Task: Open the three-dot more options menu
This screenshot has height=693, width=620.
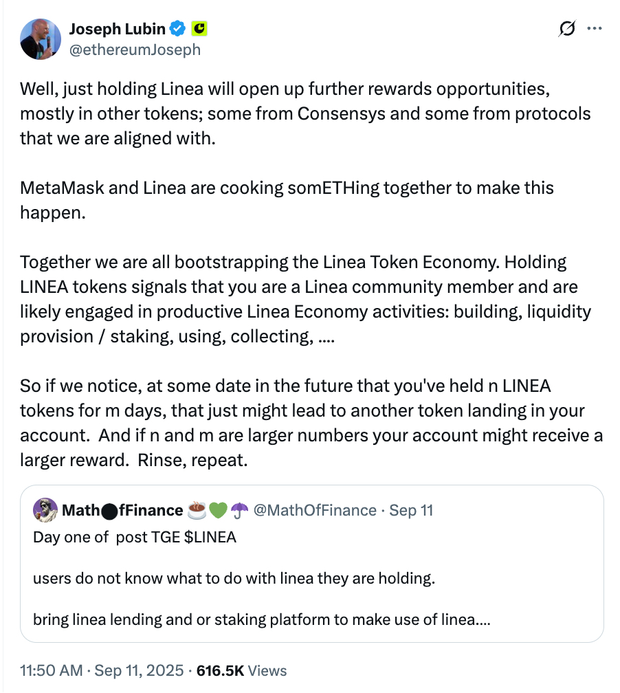Action: pos(595,28)
